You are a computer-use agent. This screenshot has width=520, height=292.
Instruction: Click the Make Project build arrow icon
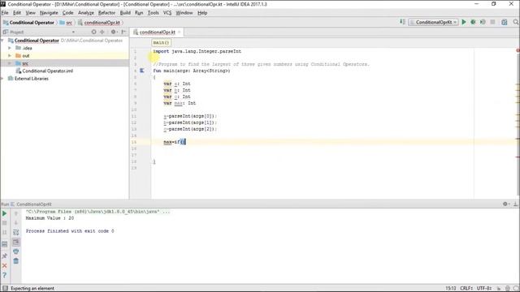pyautogui.click(x=402, y=22)
